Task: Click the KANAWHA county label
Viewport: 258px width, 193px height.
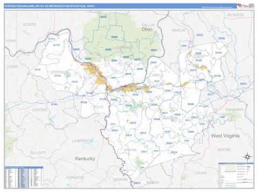Action: [x=234, y=109]
